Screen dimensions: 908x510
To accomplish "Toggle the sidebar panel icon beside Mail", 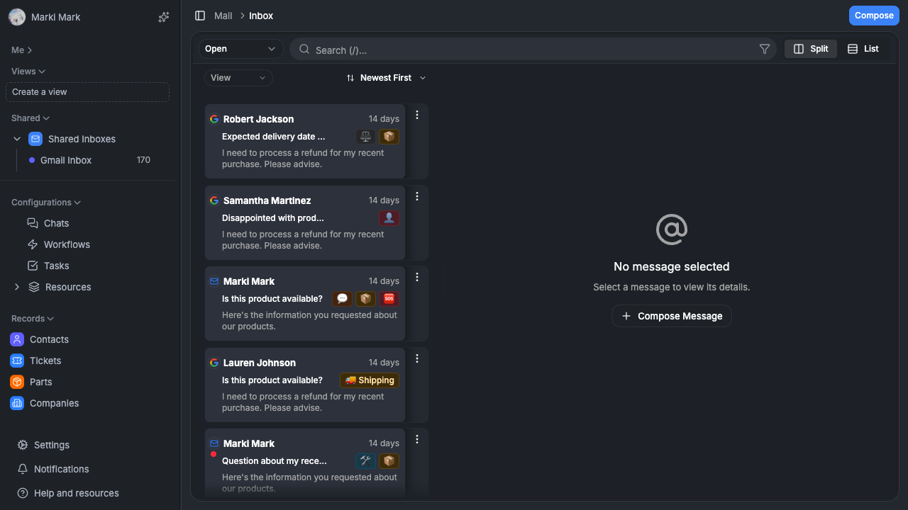I will coord(200,16).
